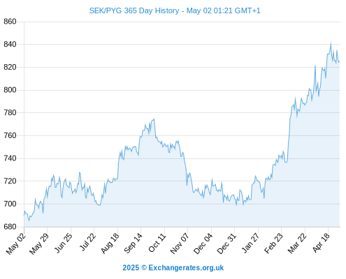This screenshot has height=279, width=346.
Task: Click the late-September peak near 775
Action: point(154,119)
